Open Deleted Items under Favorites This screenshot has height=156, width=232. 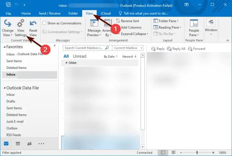(x=17, y=68)
